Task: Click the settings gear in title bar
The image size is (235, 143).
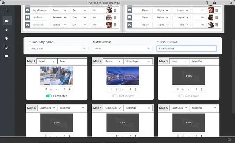Action: point(215,3)
